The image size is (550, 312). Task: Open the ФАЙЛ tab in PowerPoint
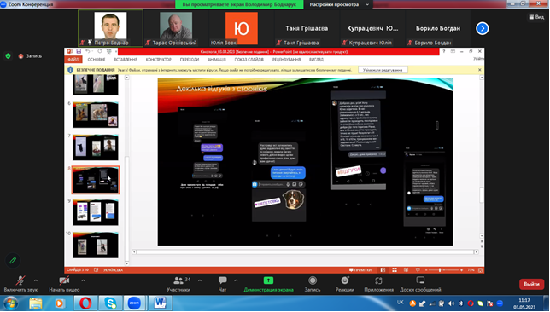point(73,60)
